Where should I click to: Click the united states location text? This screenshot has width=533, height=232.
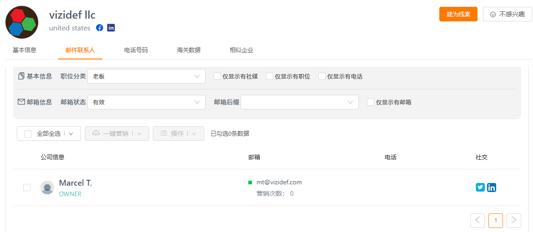coord(70,28)
